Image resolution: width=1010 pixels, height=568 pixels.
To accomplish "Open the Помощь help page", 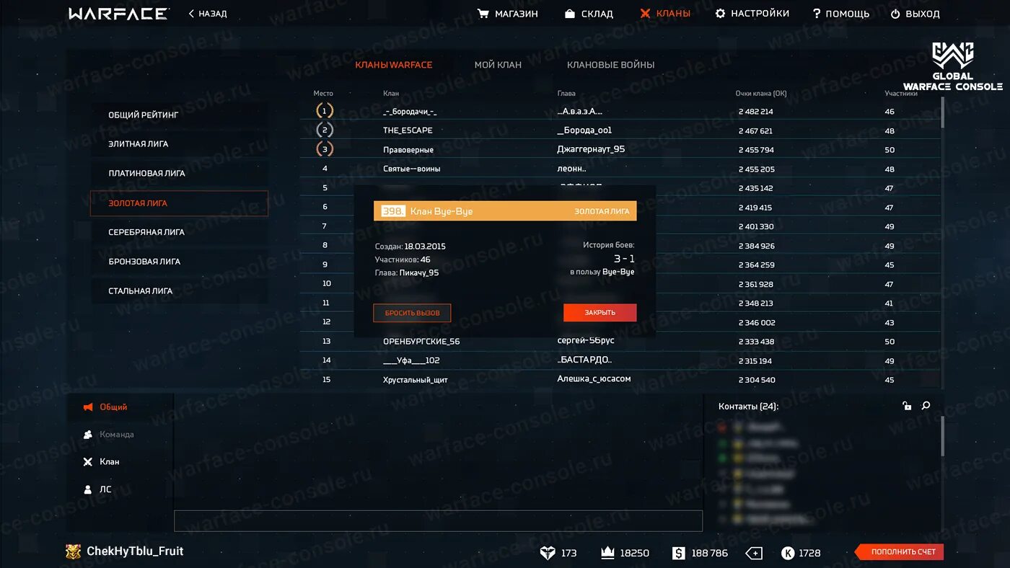I will [840, 14].
